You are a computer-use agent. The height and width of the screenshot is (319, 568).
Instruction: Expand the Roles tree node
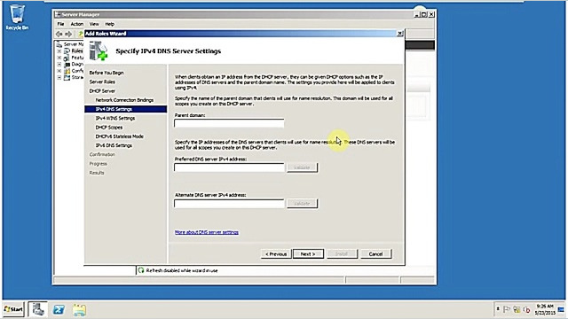(59, 51)
